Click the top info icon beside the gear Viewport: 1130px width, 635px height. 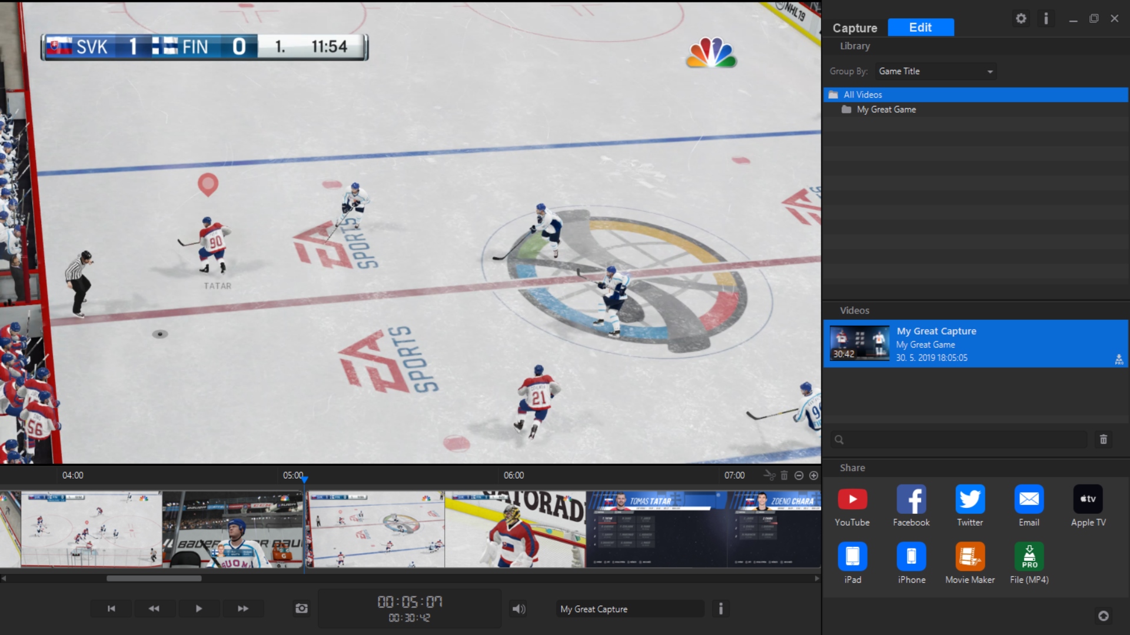[x=1046, y=19]
